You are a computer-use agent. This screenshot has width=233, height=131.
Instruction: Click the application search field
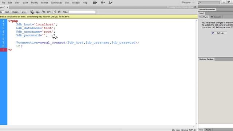pyautogui.click(x=209, y=3)
